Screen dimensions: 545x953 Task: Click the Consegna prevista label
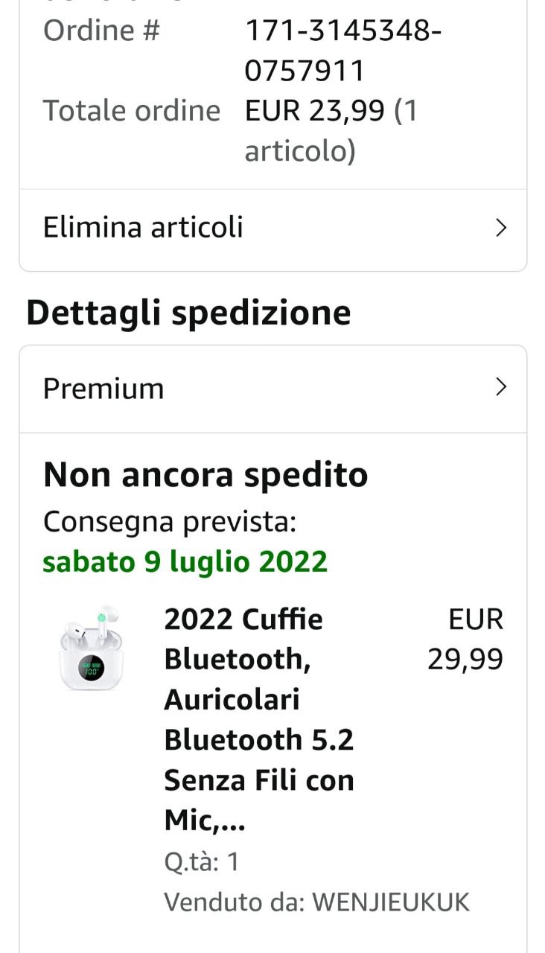point(170,522)
